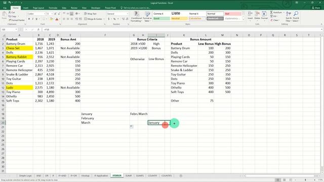This screenshot has width=324, height=182.
Task: Open the font name combo box
Action: click(x=36, y=14)
